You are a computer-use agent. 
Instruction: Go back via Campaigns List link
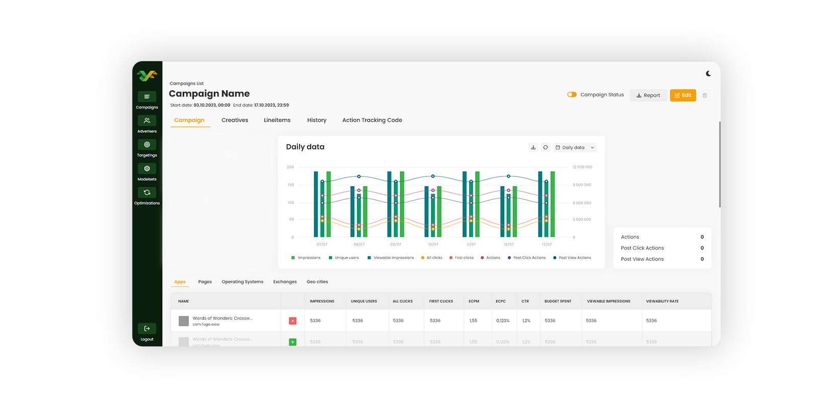click(187, 84)
